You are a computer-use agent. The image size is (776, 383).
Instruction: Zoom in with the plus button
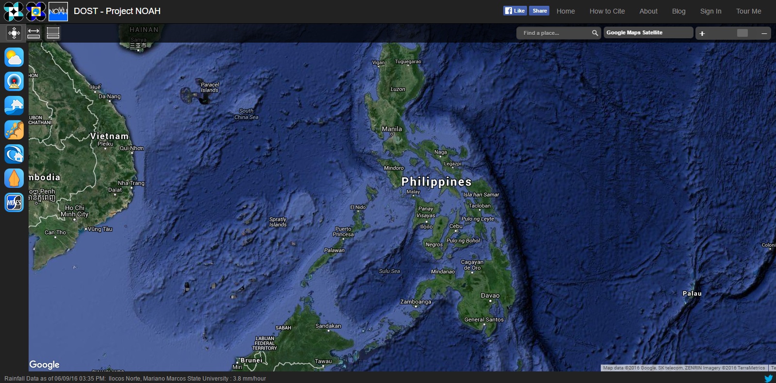pos(702,33)
